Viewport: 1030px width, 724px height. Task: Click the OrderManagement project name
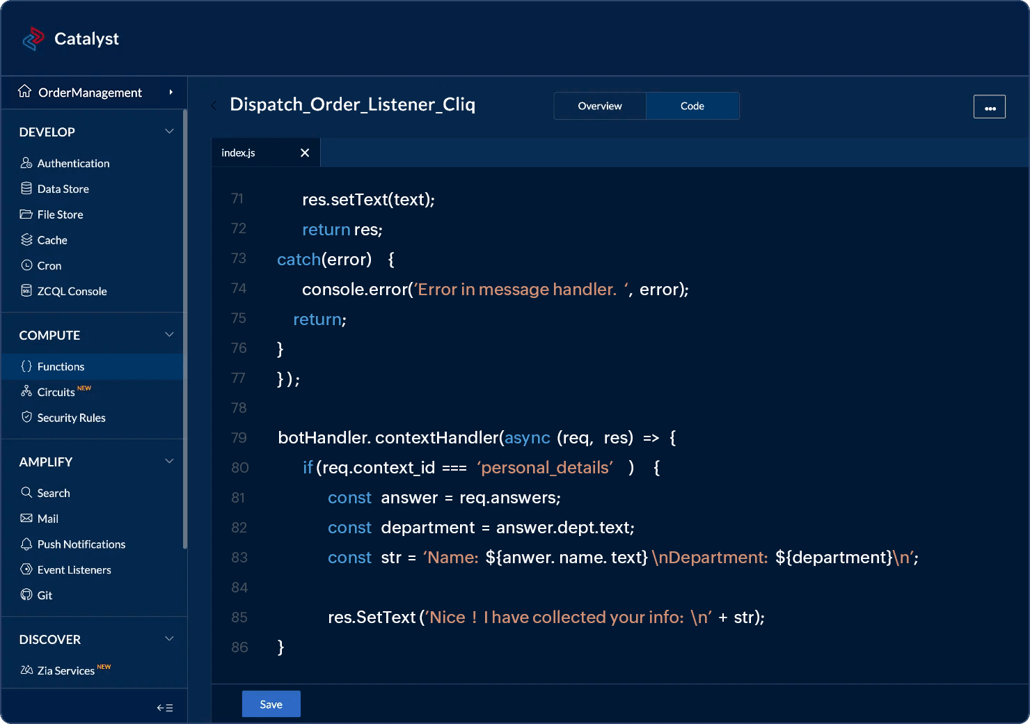point(90,93)
